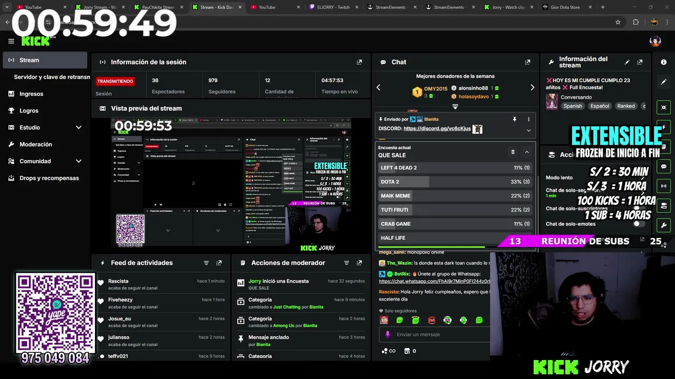Click the Enviar un mensaje chat input
Viewport: 675px width, 379px height.
pos(435,334)
